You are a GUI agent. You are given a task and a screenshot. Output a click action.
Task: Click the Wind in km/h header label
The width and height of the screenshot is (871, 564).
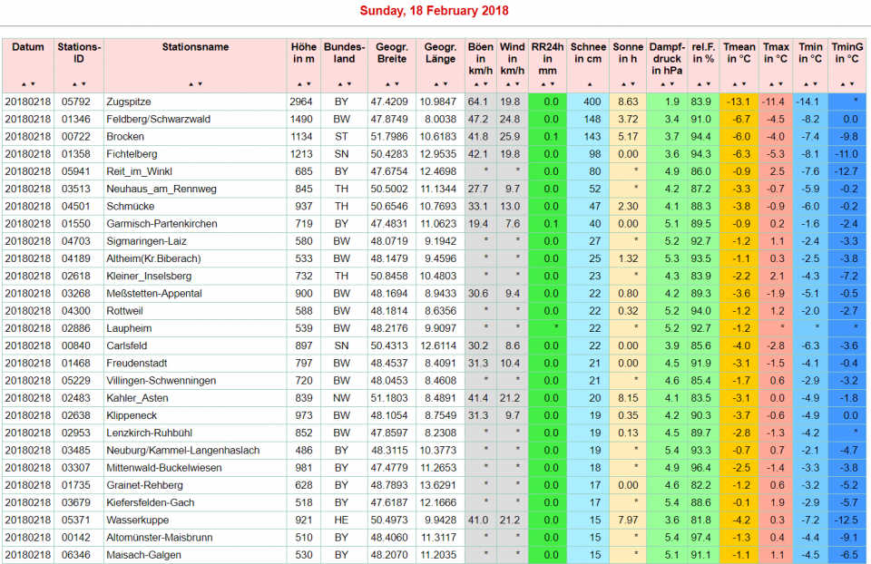click(x=512, y=58)
